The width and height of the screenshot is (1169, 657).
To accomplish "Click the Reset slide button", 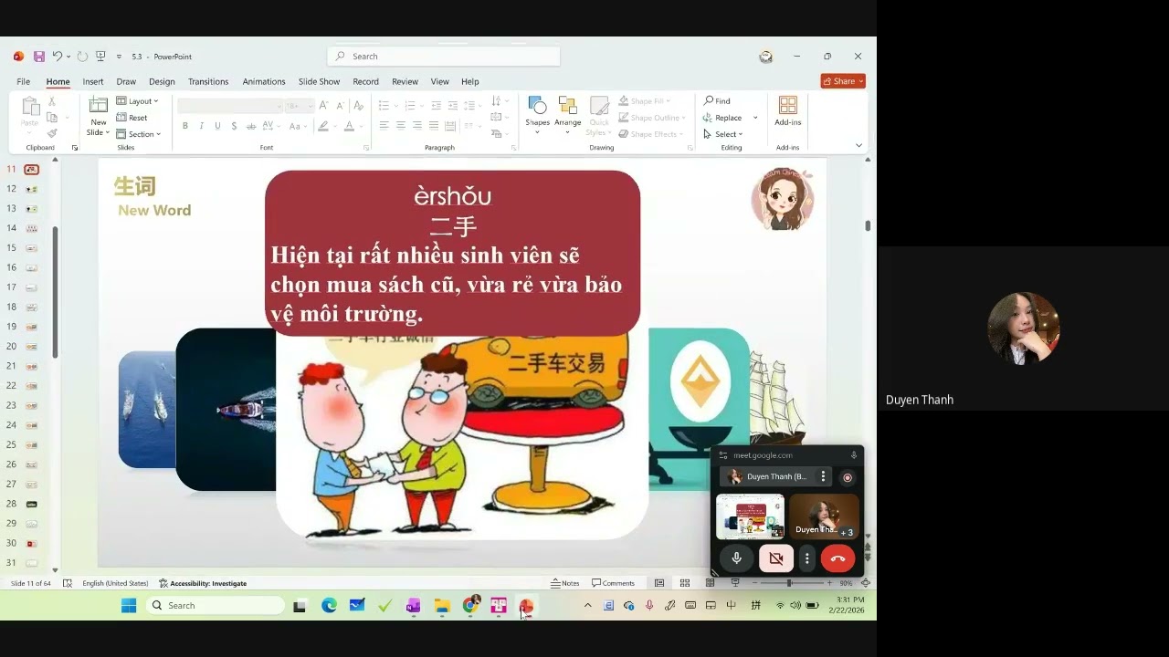I will [x=132, y=118].
